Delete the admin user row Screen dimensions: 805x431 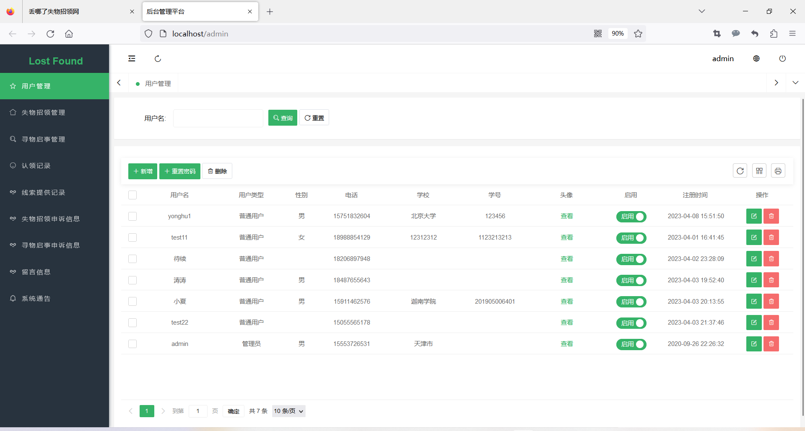coord(771,344)
